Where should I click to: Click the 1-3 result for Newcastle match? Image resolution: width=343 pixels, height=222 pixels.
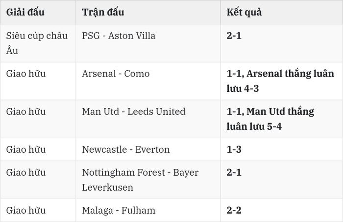(x=234, y=149)
